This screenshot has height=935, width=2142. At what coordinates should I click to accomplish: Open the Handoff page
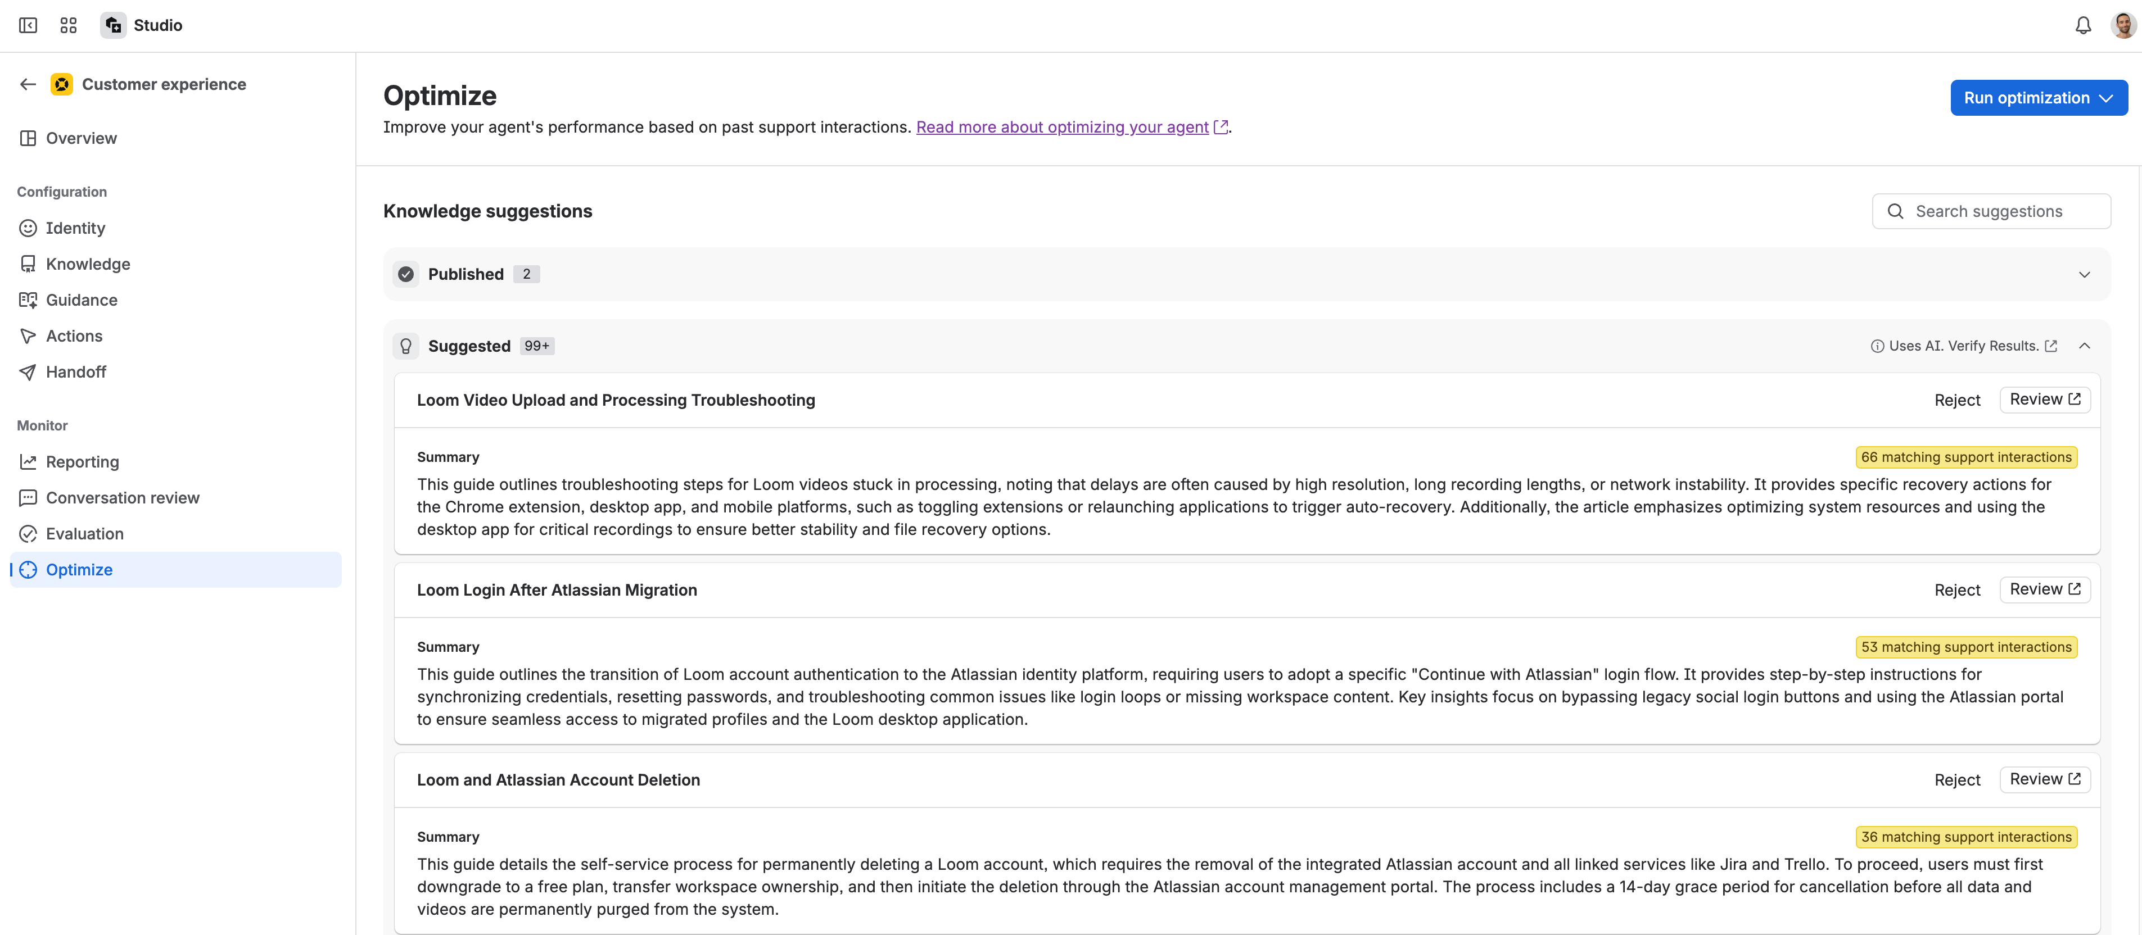point(175,371)
